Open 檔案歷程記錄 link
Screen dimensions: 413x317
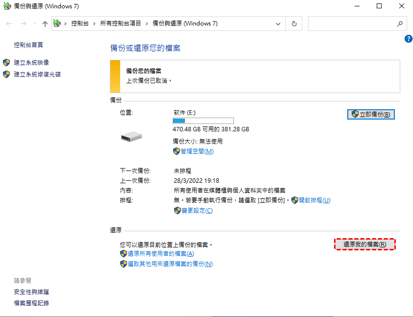point(31,303)
